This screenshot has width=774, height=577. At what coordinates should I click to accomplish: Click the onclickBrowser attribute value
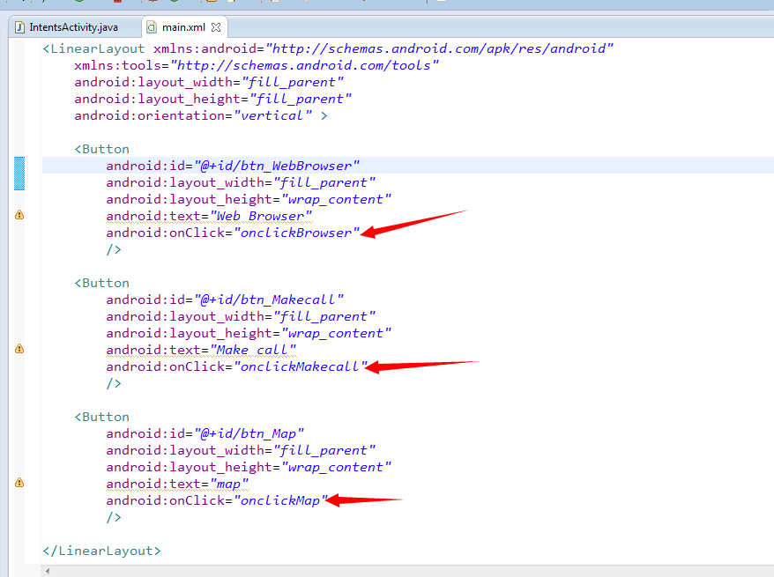pos(296,233)
